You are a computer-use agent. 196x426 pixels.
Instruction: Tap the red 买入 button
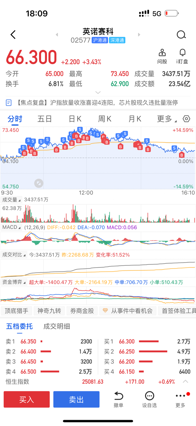coord(27,399)
